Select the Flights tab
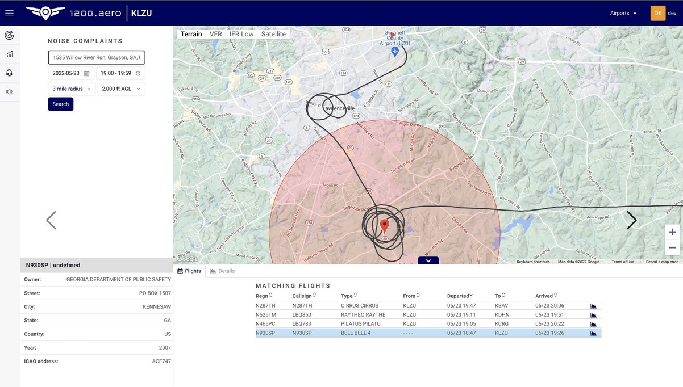683x387 pixels. pos(190,271)
